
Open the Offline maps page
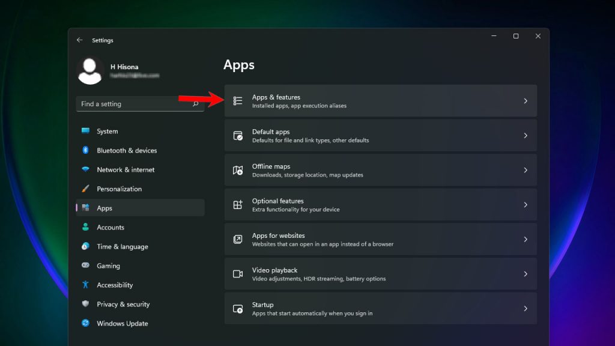(380, 170)
